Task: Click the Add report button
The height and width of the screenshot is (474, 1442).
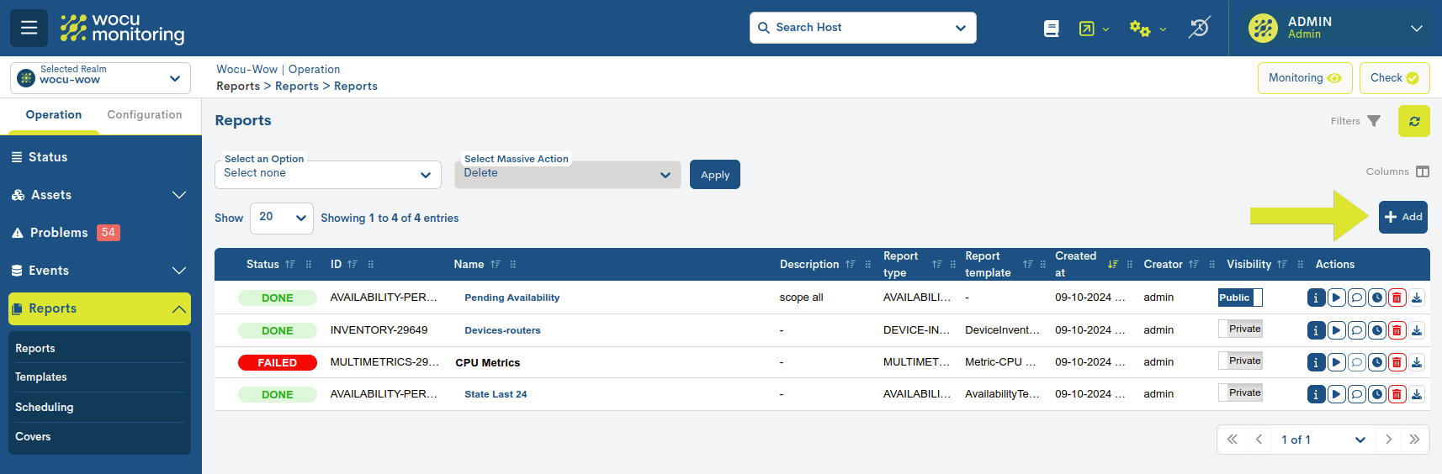Action: tap(1402, 217)
